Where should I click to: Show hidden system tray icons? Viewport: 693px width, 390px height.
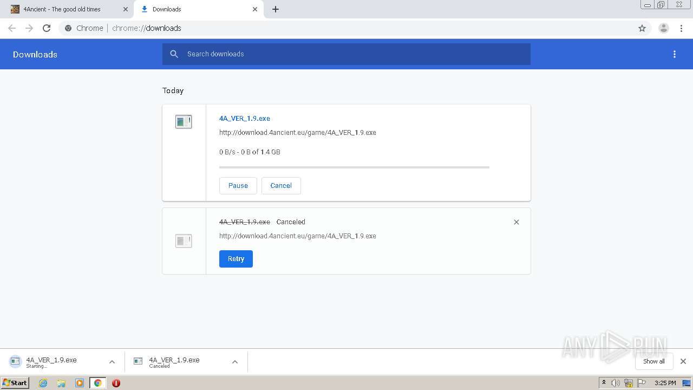click(x=604, y=383)
